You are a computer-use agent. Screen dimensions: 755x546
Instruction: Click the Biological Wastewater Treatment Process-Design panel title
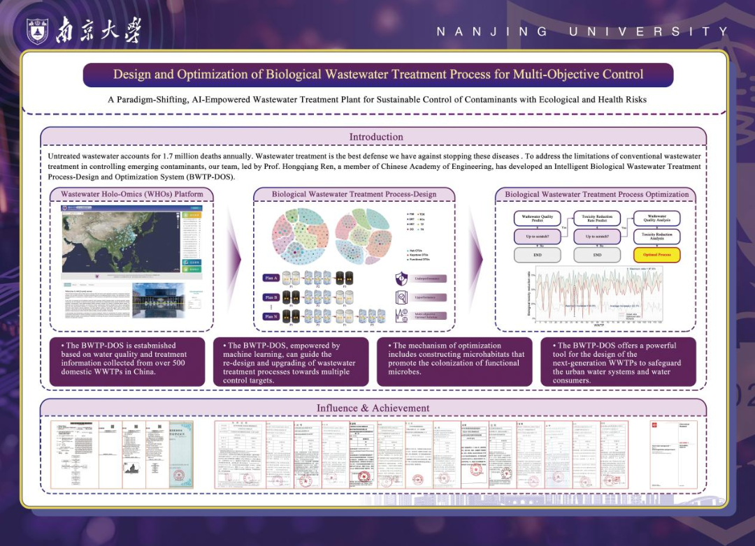[x=354, y=194]
